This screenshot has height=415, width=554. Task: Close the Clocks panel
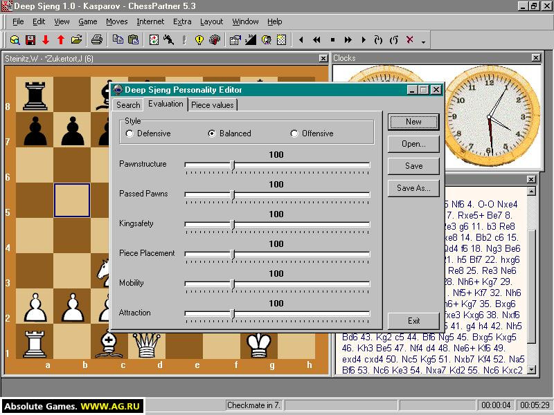(536, 58)
